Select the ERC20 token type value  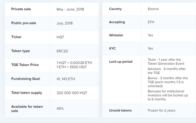(x=62, y=51)
